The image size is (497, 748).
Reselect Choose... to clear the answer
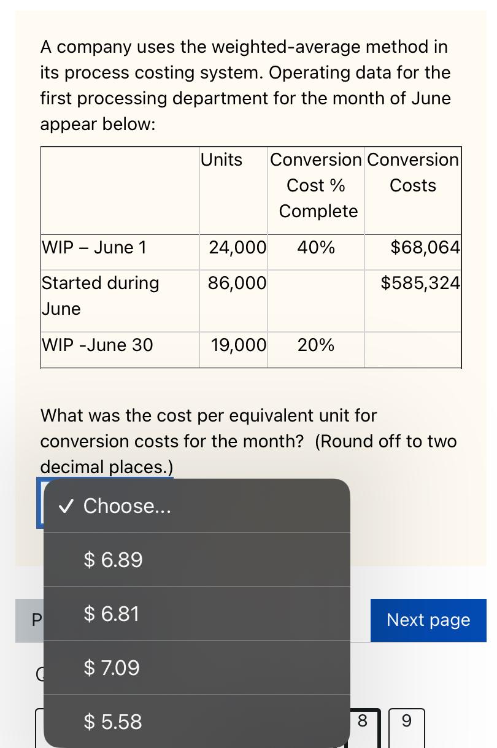pos(127,506)
